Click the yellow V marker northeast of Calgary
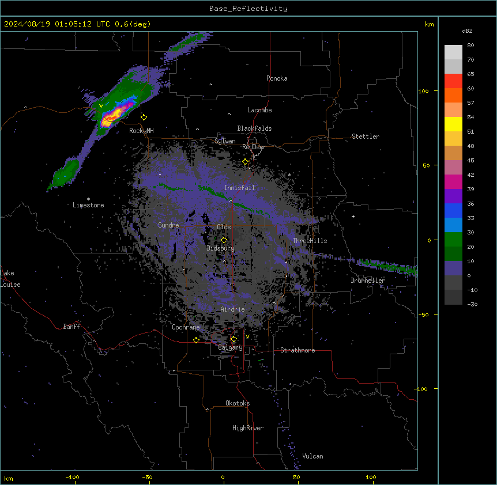This screenshot has height=485, width=497. click(x=247, y=336)
